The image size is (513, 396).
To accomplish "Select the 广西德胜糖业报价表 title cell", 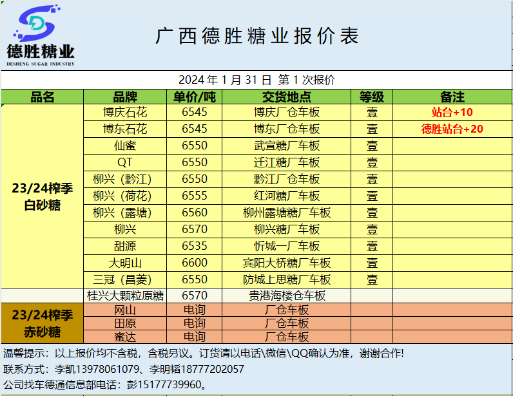I will point(256,36).
